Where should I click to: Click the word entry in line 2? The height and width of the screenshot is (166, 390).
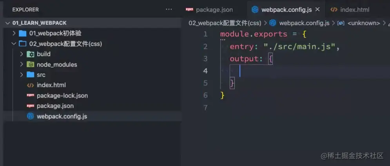tap(242, 47)
